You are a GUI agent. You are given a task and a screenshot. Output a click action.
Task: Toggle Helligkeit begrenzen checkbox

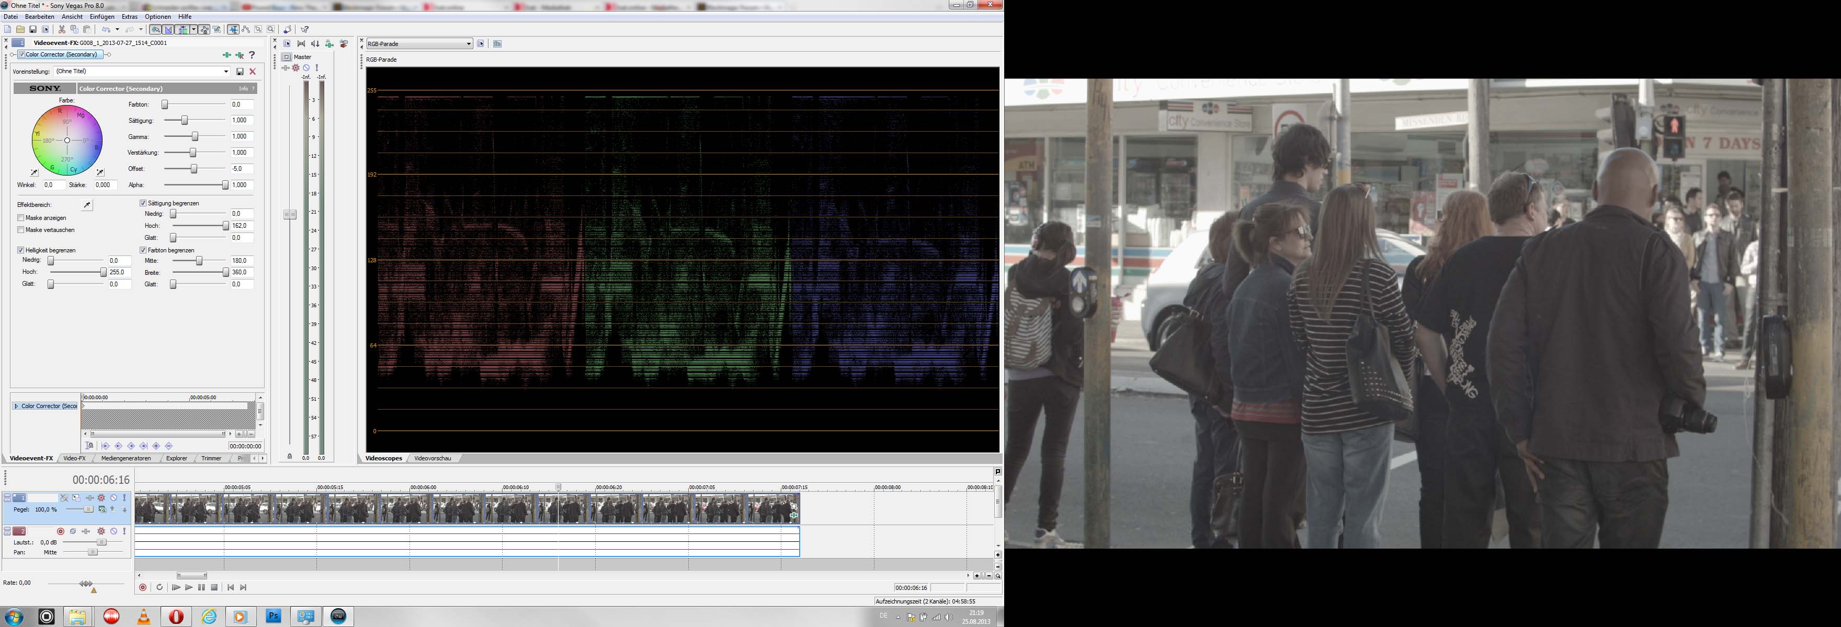21,250
